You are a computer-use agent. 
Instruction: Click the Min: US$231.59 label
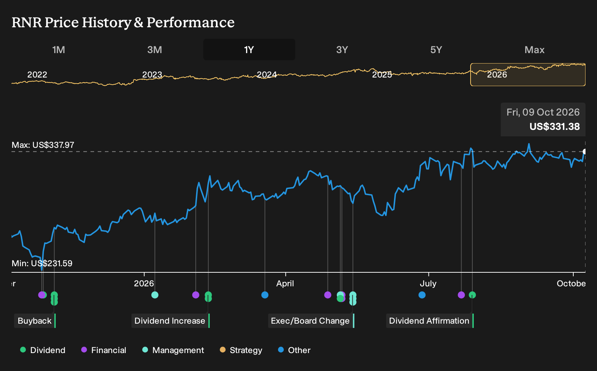click(x=42, y=263)
